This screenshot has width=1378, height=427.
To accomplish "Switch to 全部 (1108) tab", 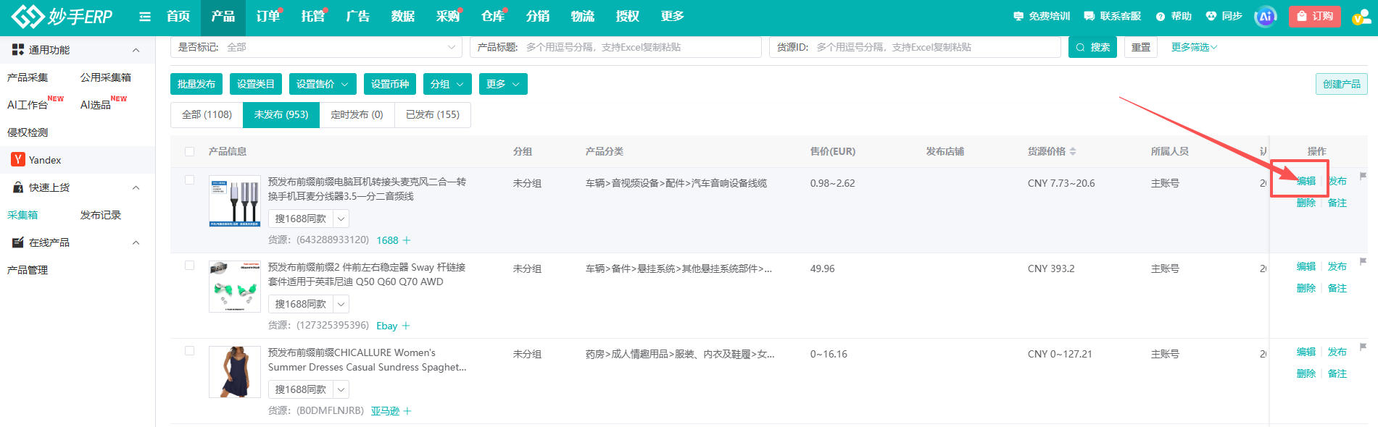I will (207, 114).
